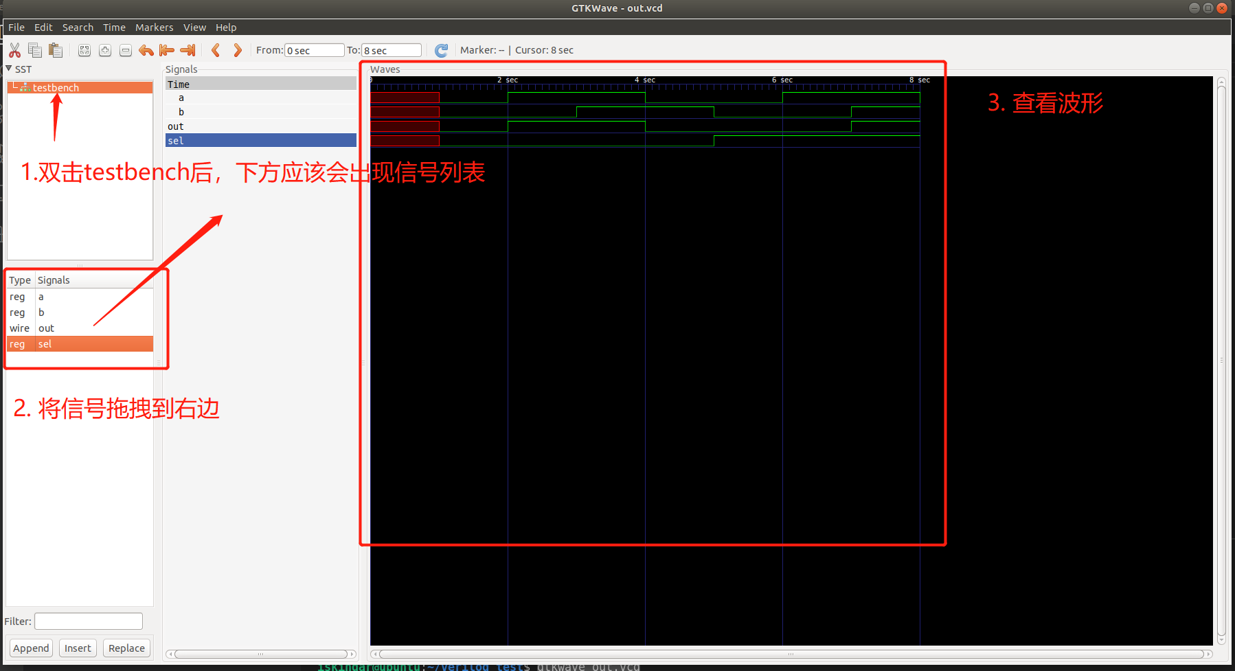Screen dimensions: 1235x671
Task: Click the 6 sec mark on time ruler
Action: click(782, 80)
